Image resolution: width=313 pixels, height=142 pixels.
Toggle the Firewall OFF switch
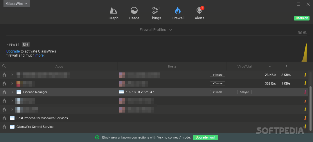tap(26, 44)
